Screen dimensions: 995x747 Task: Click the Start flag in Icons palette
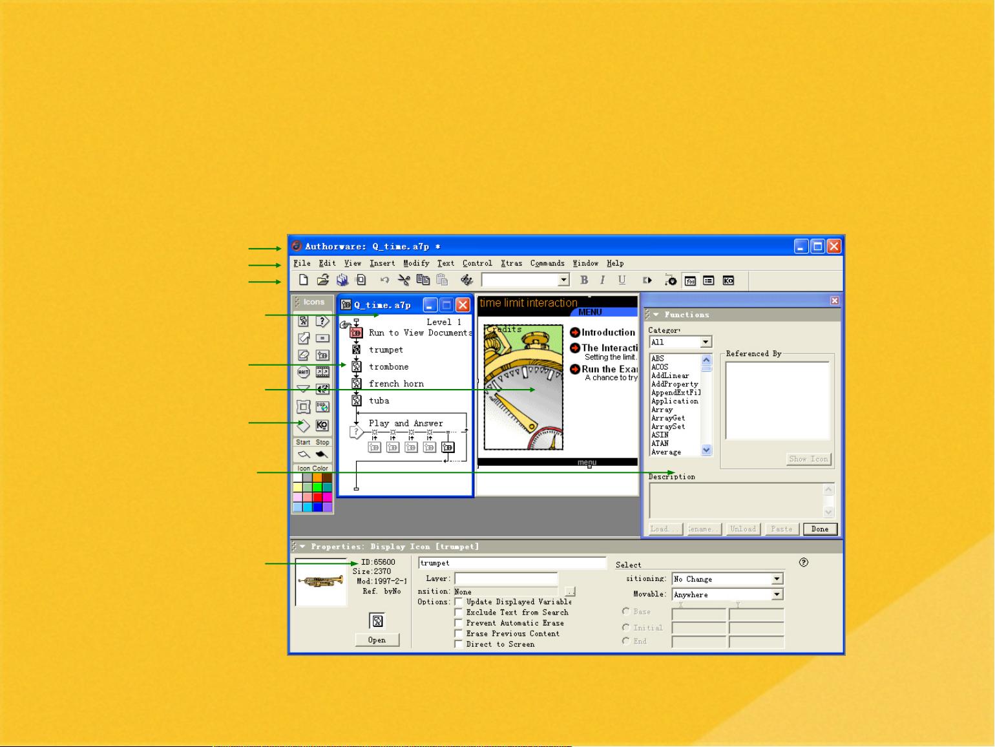(303, 454)
